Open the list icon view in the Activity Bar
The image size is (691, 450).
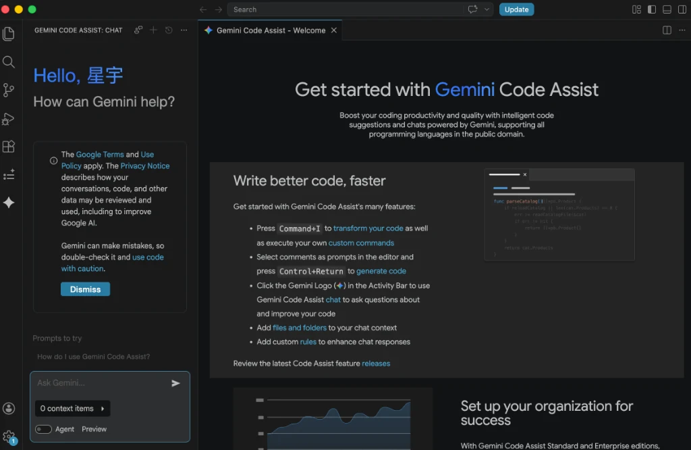pyautogui.click(x=8, y=175)
